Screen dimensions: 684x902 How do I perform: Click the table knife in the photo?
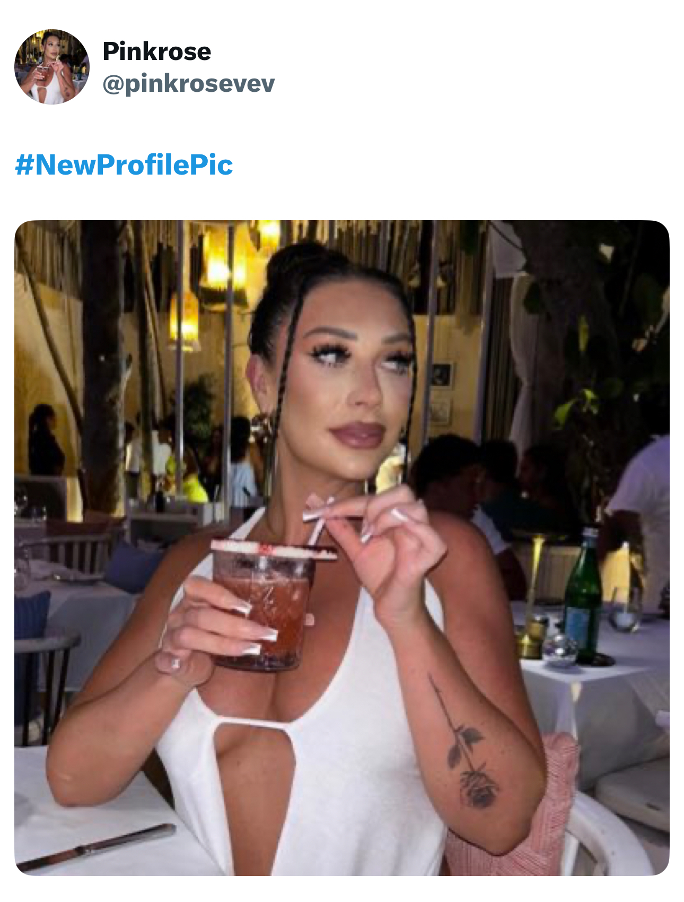click(x=97, y=846)
